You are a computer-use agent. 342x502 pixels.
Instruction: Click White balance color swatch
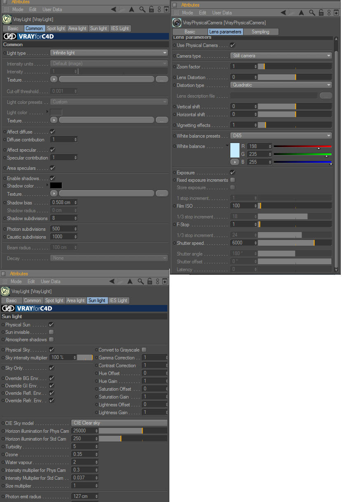[234, 150]
